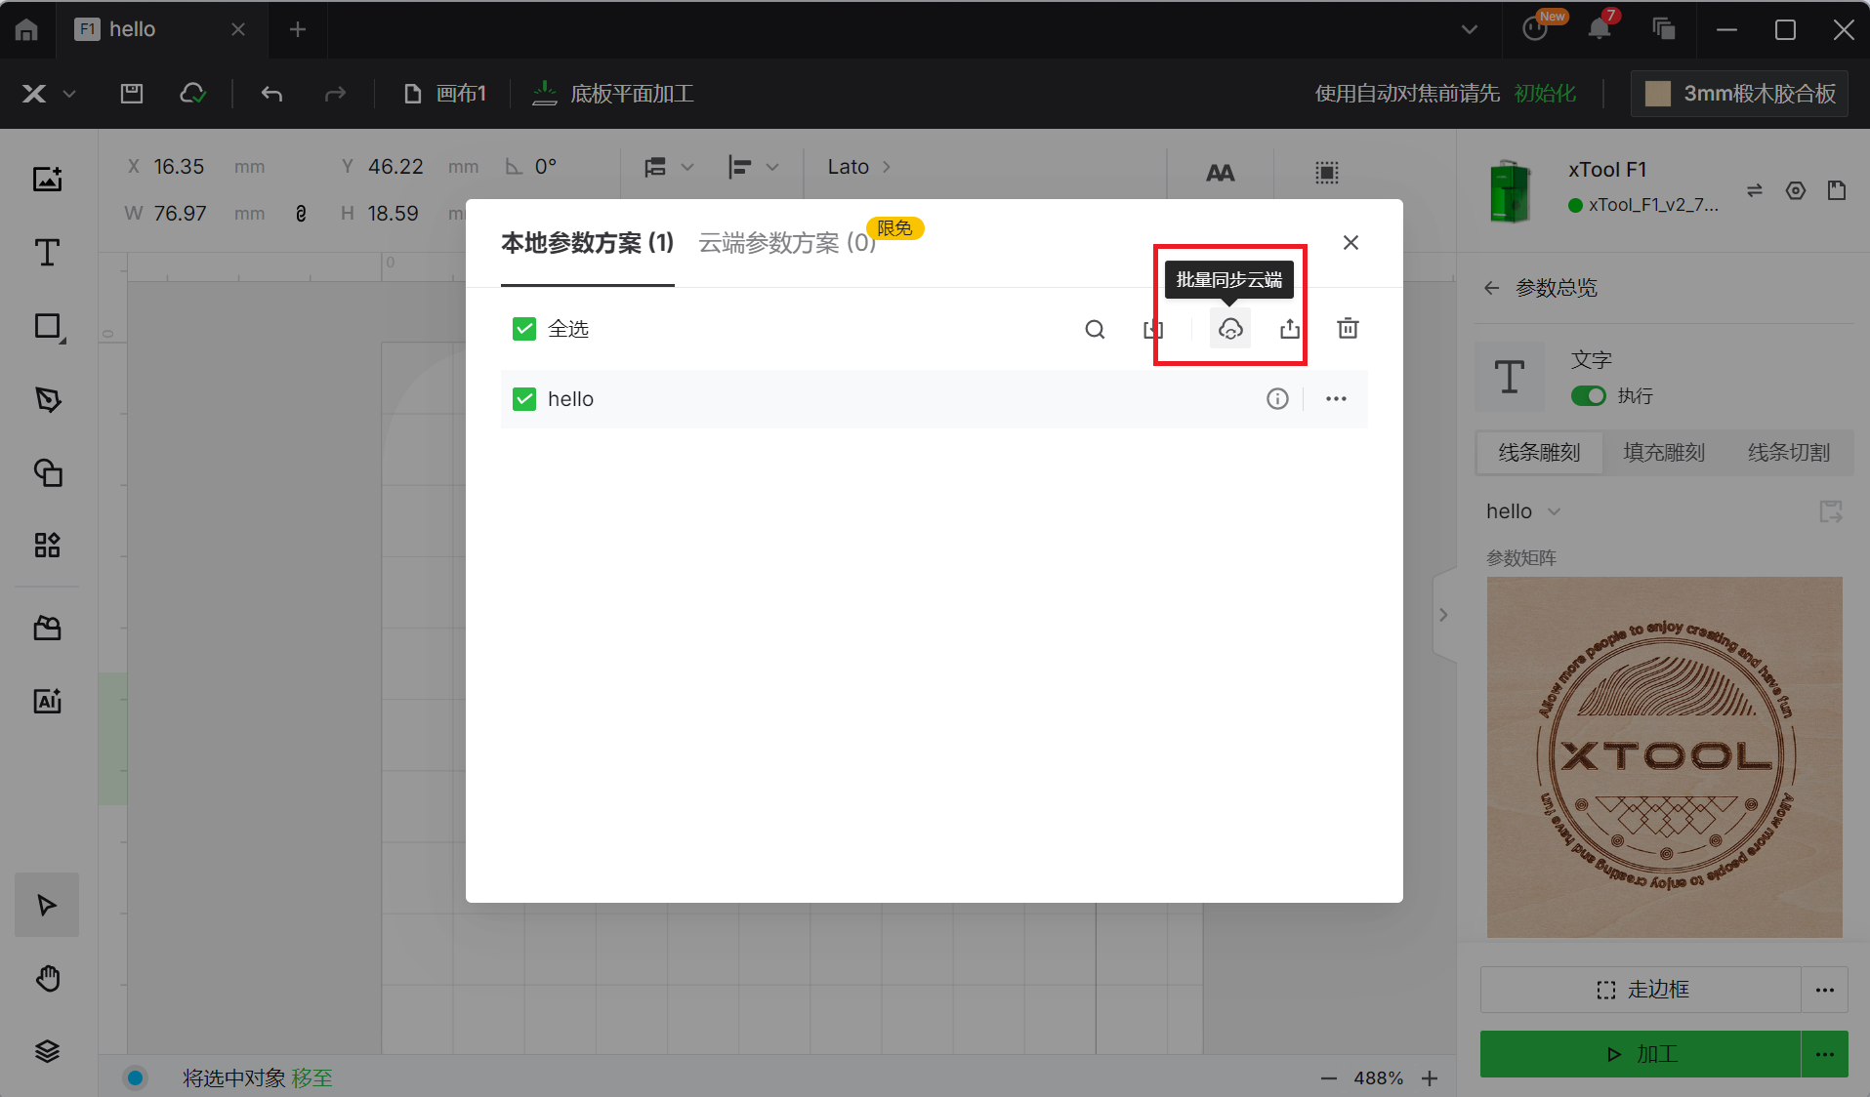Click the xTool parameter matrix thumbnail

(1664, 756)
